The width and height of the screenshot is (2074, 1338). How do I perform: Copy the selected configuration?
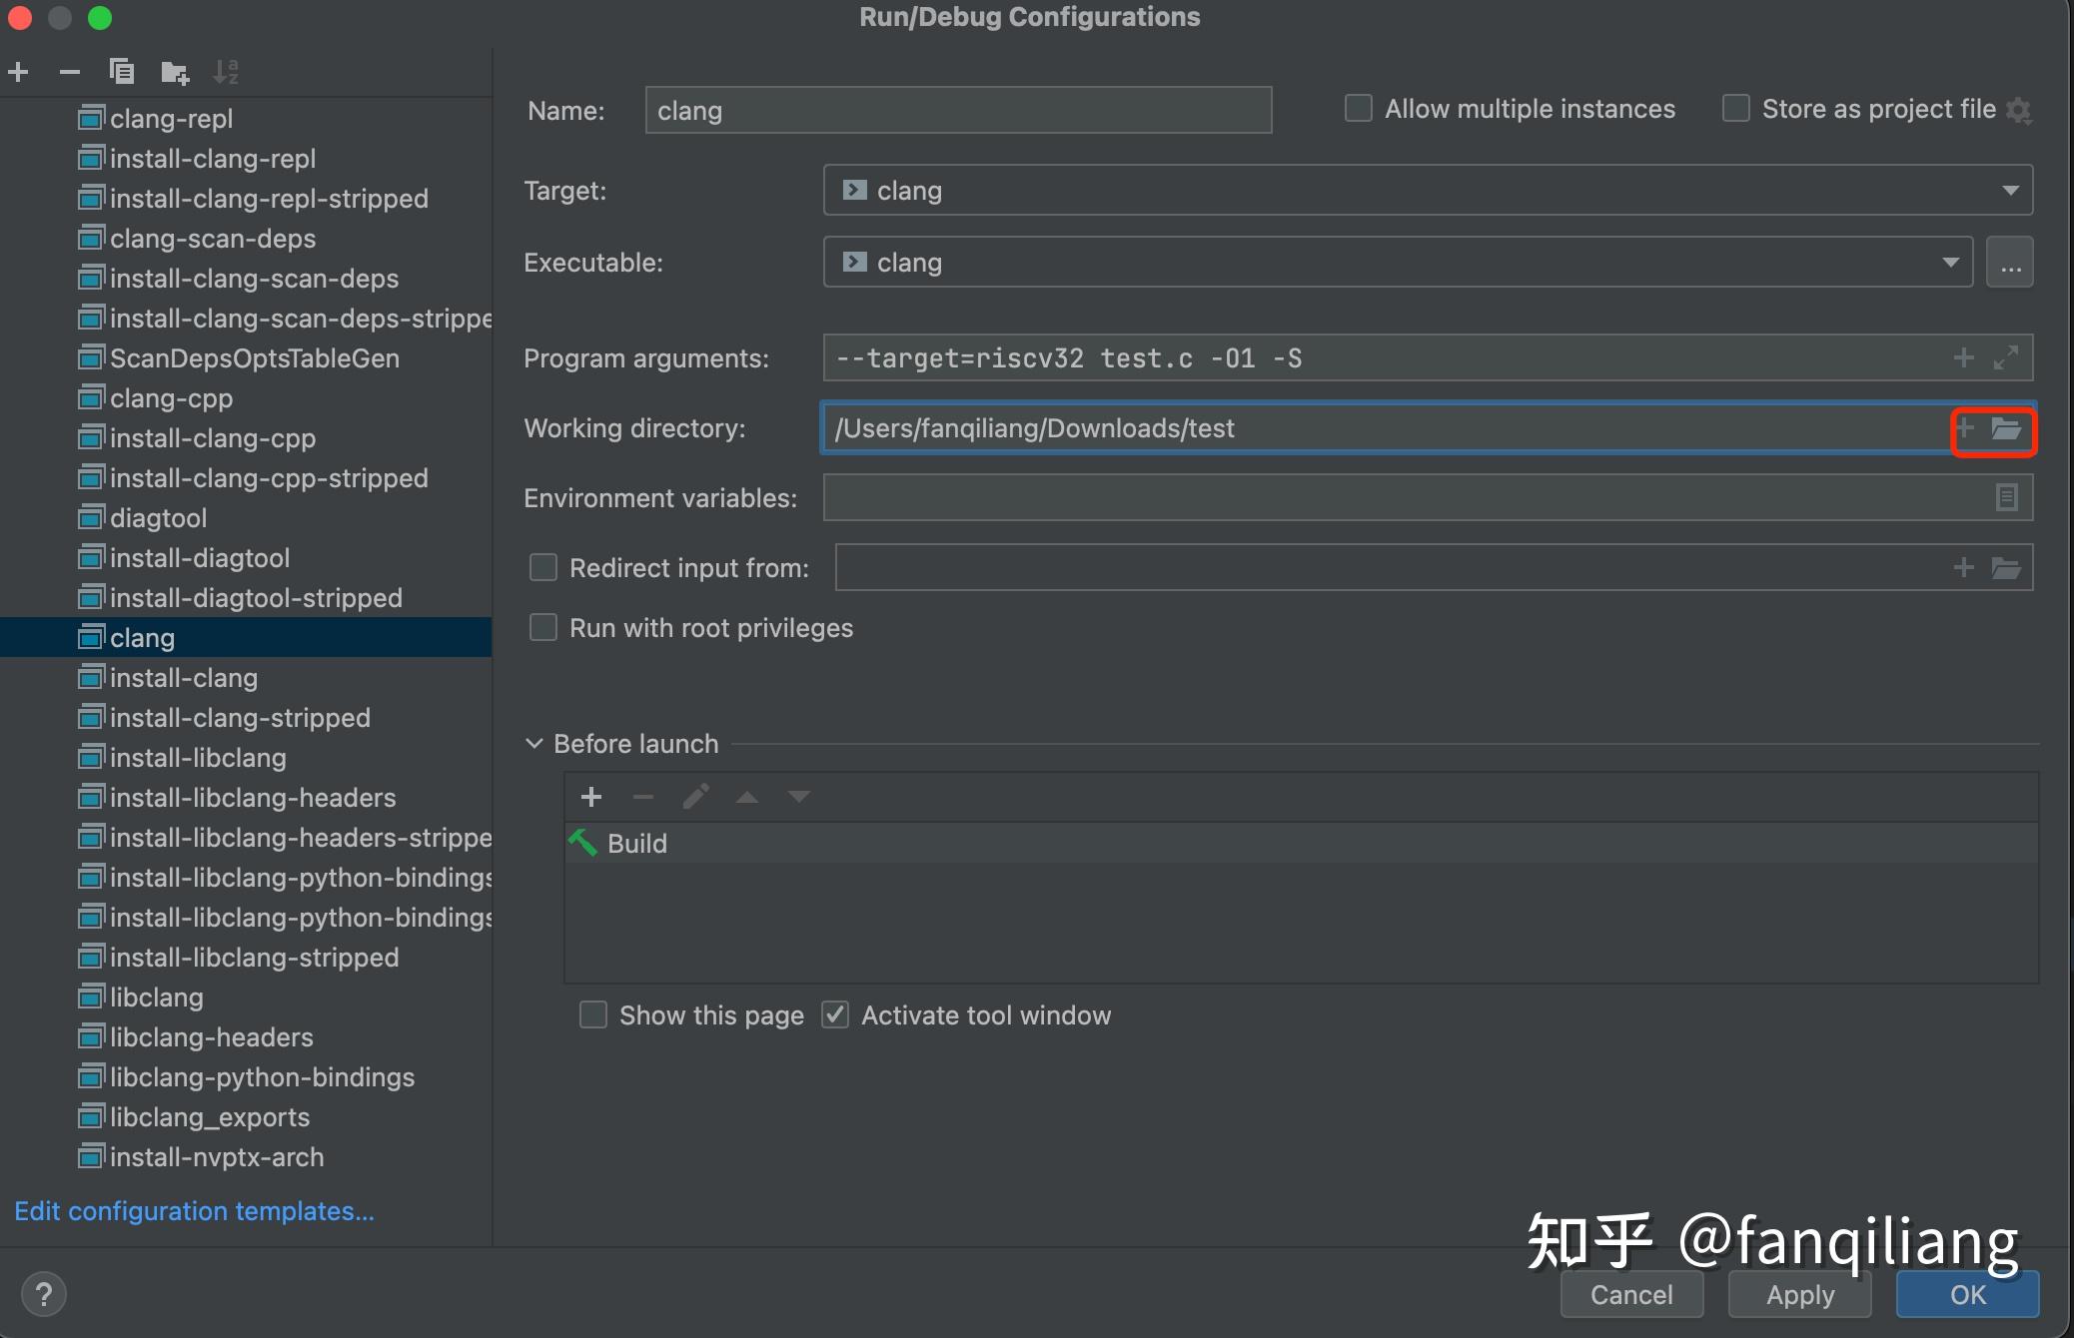[x=122, y=72]
